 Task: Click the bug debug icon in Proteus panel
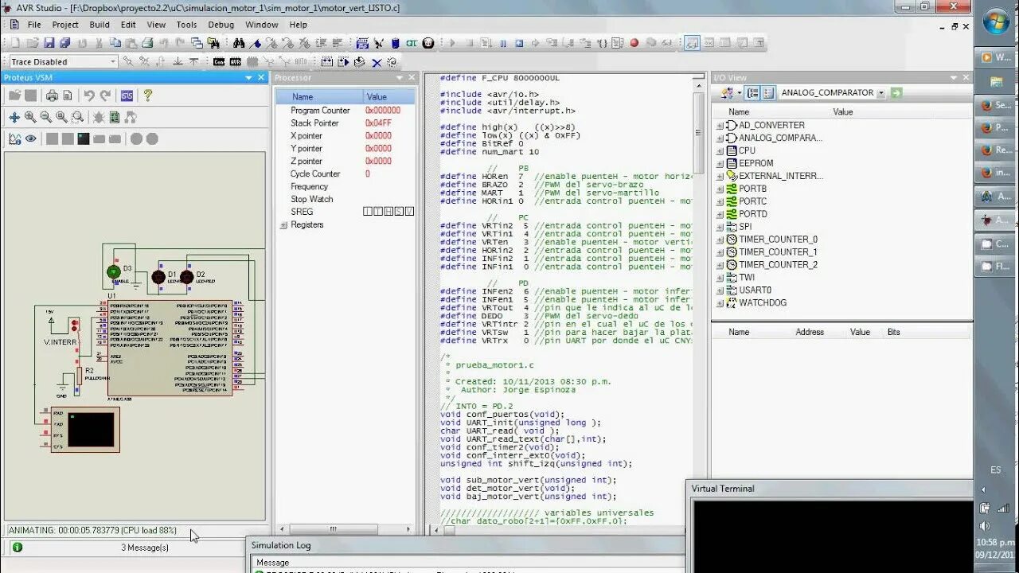pyautogui.click(x=99, y=117)
